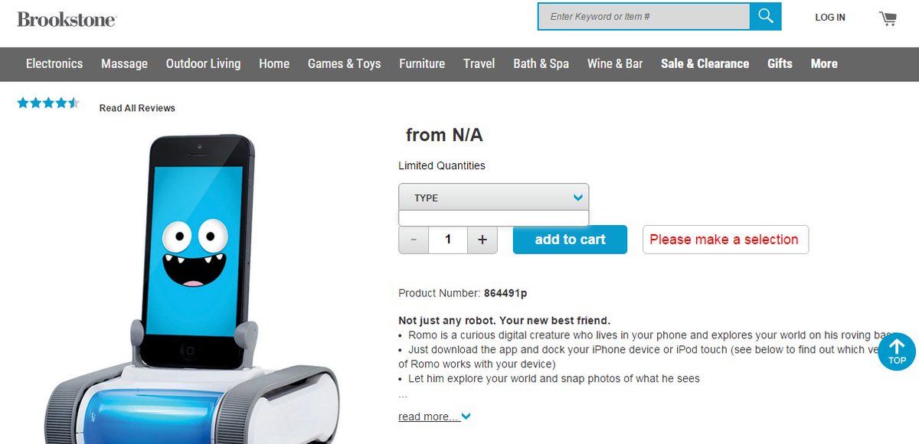Click the keyword search input field
The image size is (919, 444).
pyautogui.click(x=644, y=16)
